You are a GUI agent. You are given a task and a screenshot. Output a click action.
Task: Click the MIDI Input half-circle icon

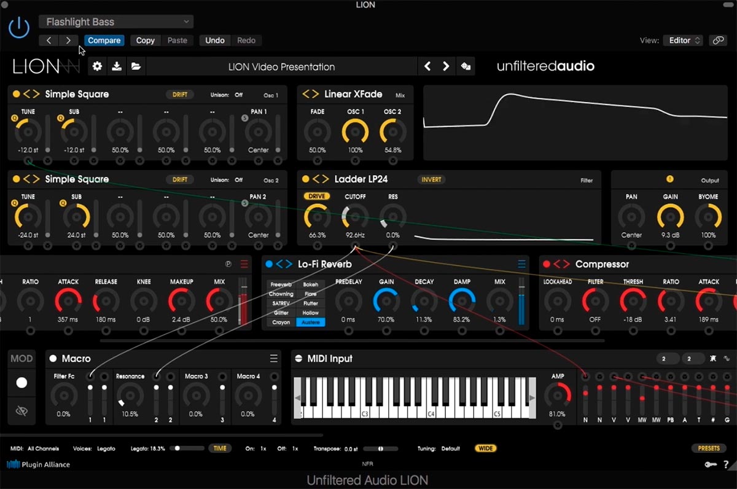(298, 359)
